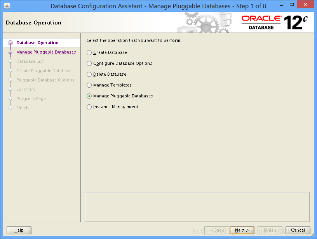This screenshot has height=239, width=317.
Task: Click the empty description text area
Action: [x=197, y=207]
